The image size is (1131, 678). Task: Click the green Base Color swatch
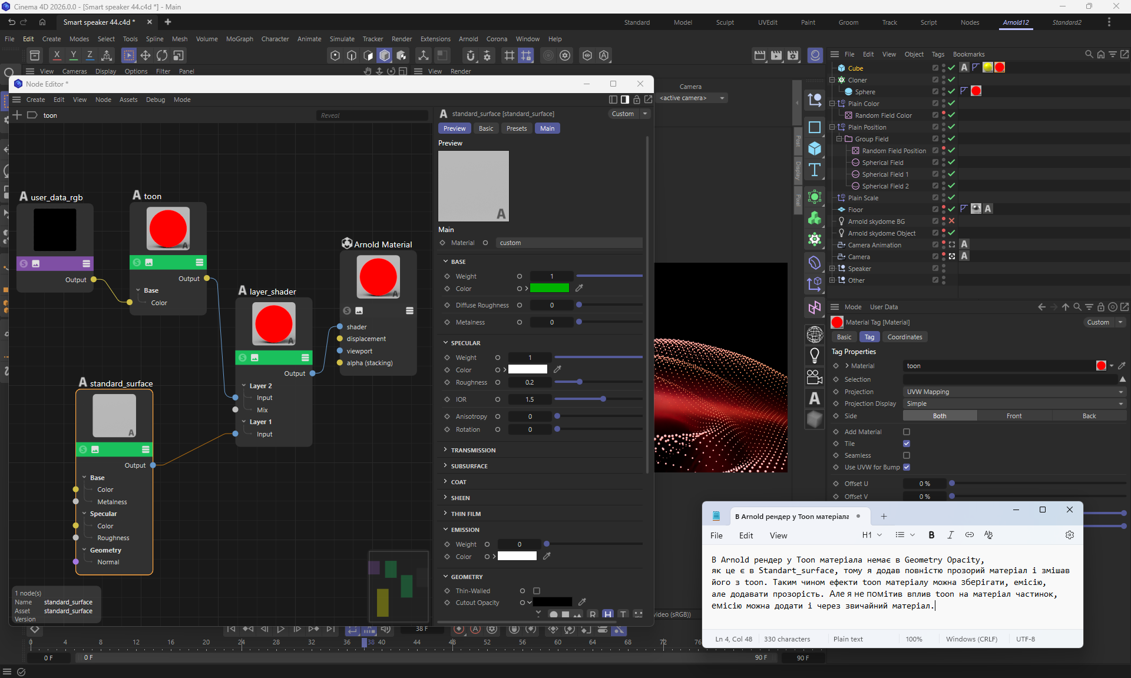click(549, 288)
